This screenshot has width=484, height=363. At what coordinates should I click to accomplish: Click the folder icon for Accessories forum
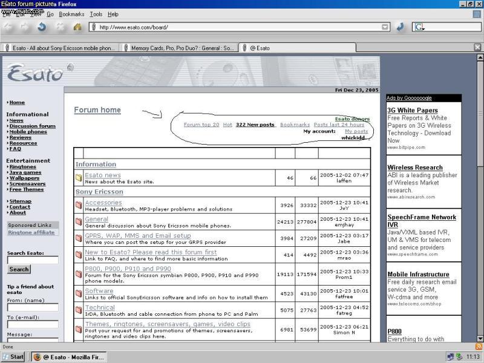(x=79, y=205)
